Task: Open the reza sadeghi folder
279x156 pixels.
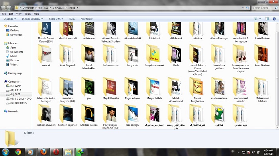Action: [133, 115]
